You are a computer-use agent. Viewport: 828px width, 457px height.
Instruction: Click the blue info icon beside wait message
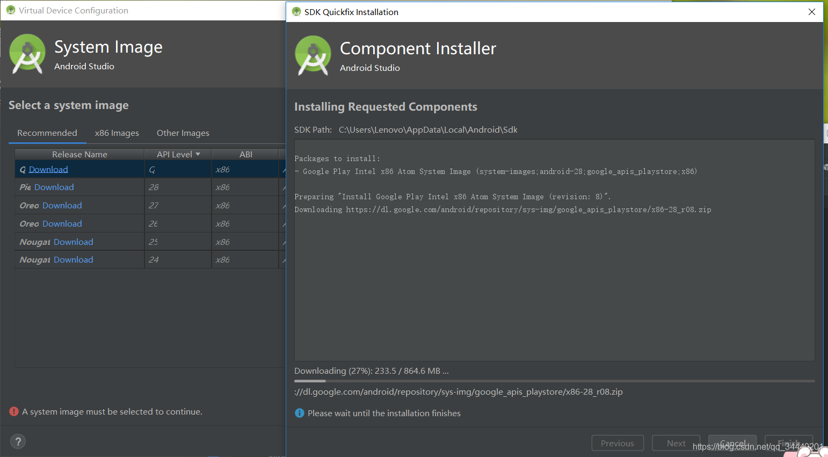pos(300,413)
